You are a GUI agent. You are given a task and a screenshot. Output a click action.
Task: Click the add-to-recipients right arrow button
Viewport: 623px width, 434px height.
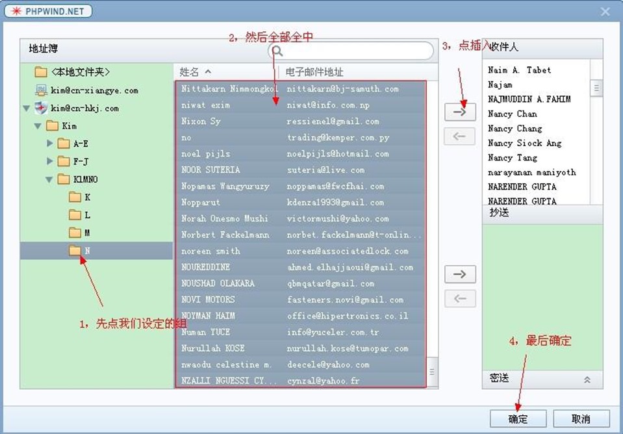[x=460, y=112]
